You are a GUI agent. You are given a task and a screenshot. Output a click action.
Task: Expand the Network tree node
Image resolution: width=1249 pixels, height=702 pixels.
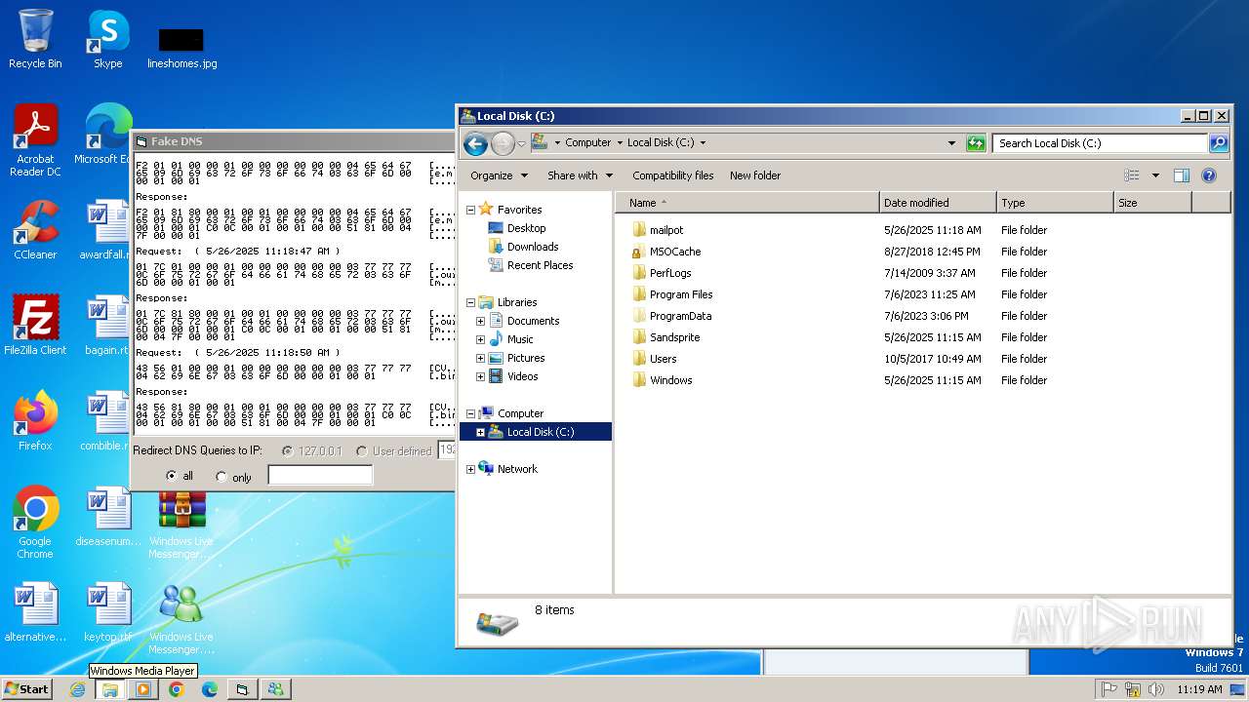click(x=470, y=469)
